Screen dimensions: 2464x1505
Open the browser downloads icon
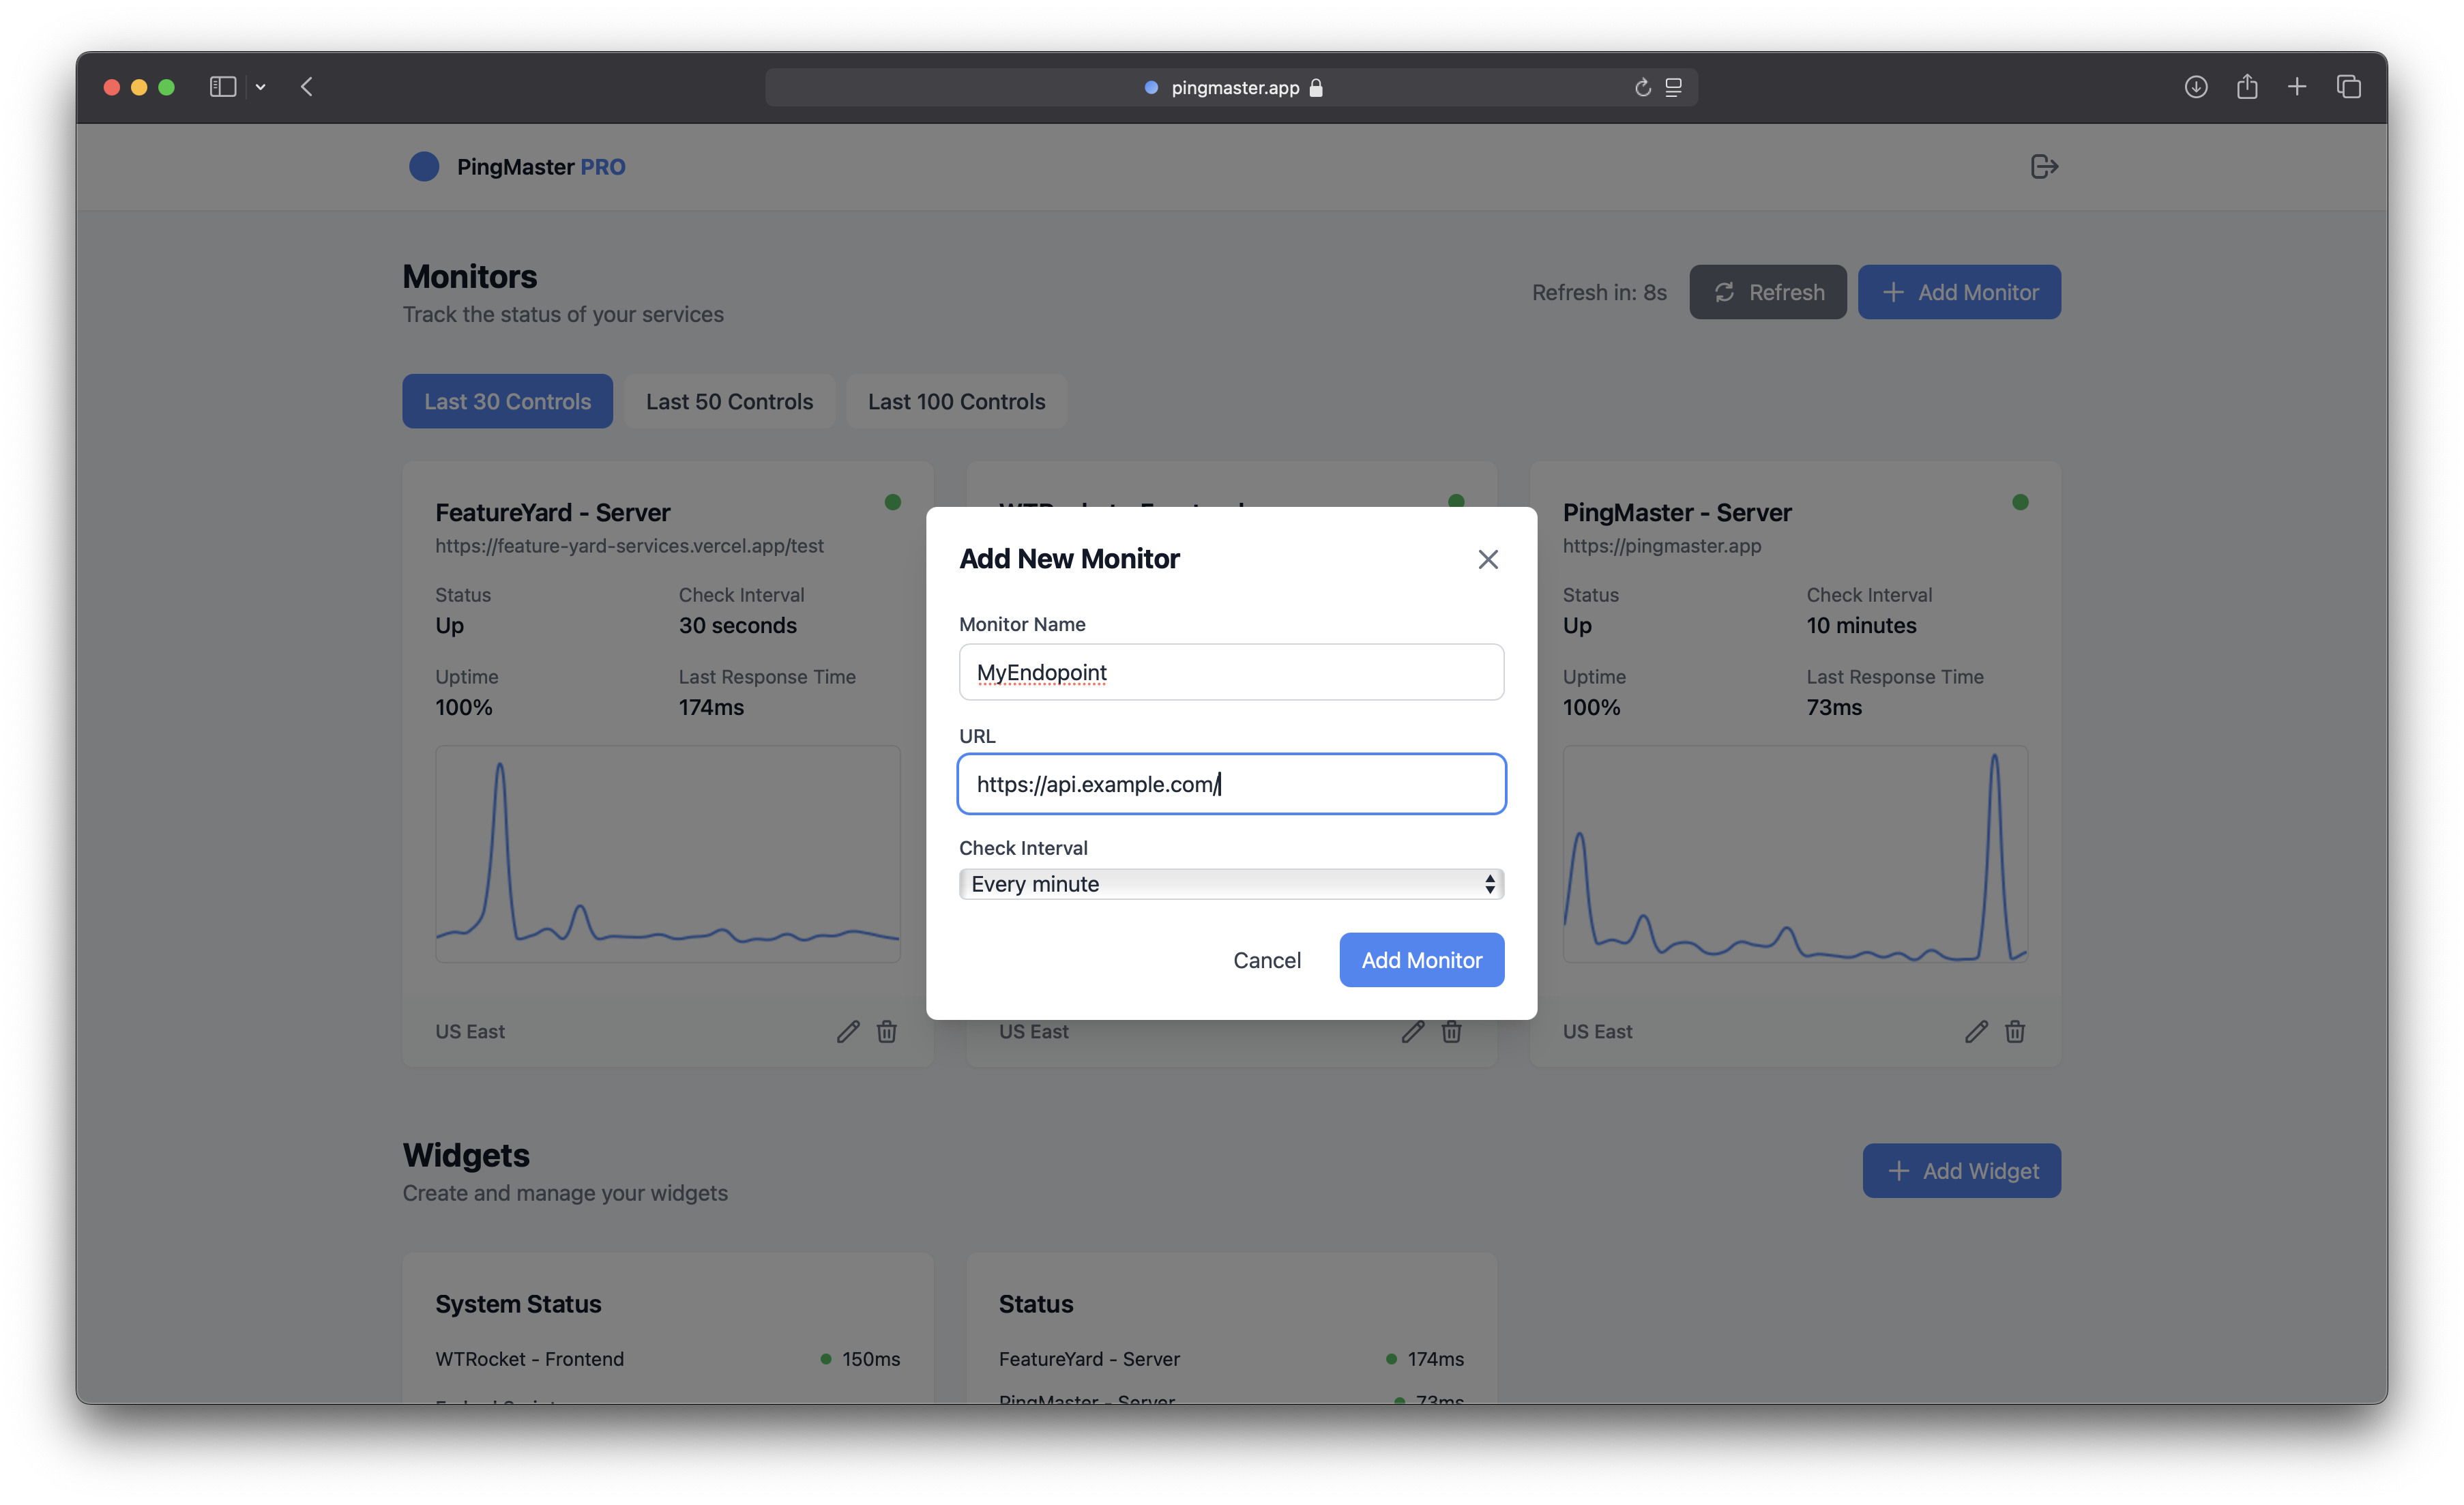[2196, 87]
